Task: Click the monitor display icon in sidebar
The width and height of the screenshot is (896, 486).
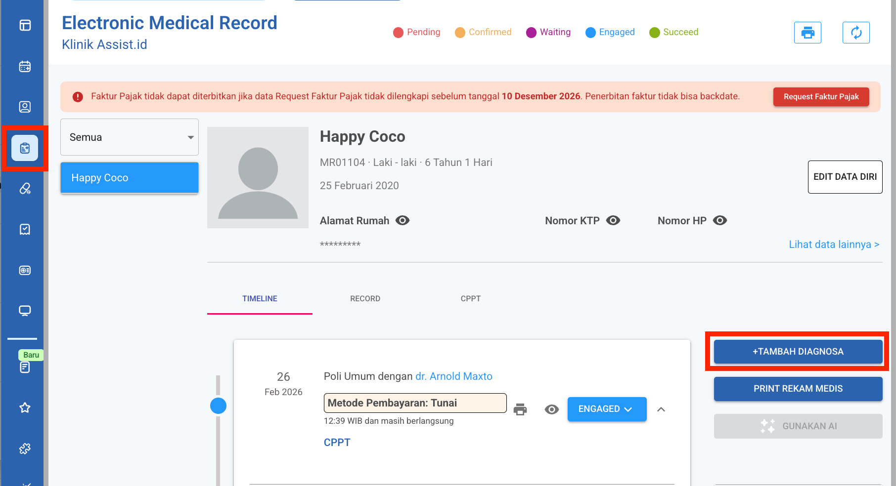Action: [x=25, y=311]
